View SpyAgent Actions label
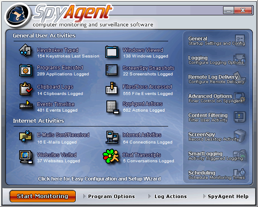This screenshot has width=258, height=207. click(143, 104)
